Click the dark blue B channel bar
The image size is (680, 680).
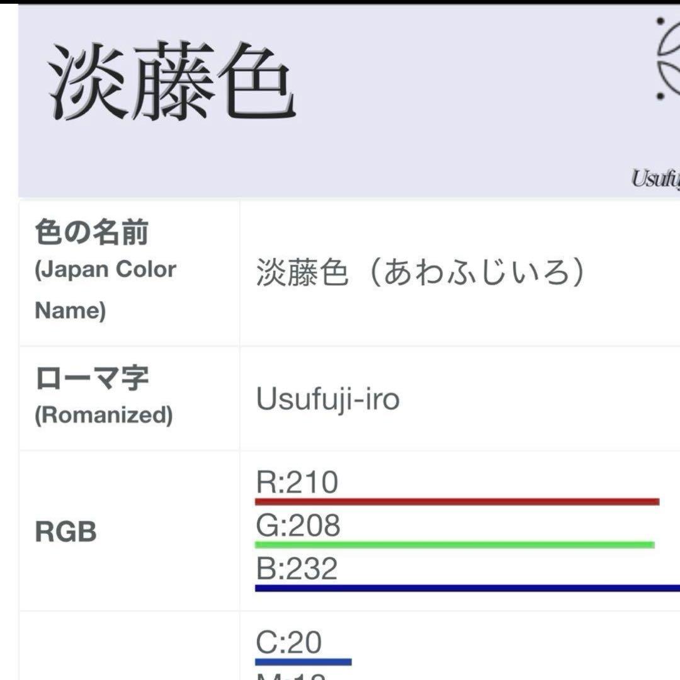tap(466, 588)
